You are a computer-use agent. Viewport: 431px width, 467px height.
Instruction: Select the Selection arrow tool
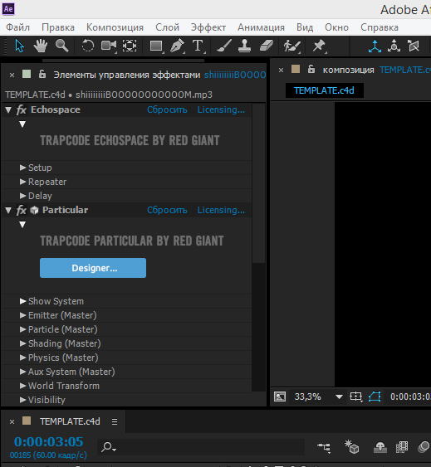19,46
